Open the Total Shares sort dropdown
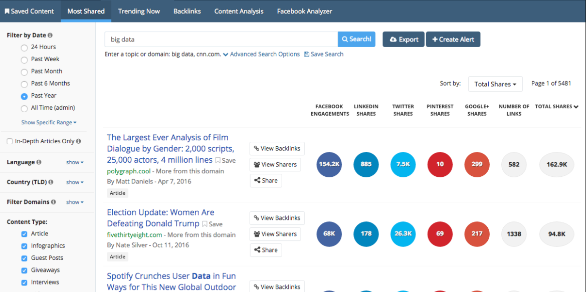Screen dimensions: 586x292 point(495,84)
